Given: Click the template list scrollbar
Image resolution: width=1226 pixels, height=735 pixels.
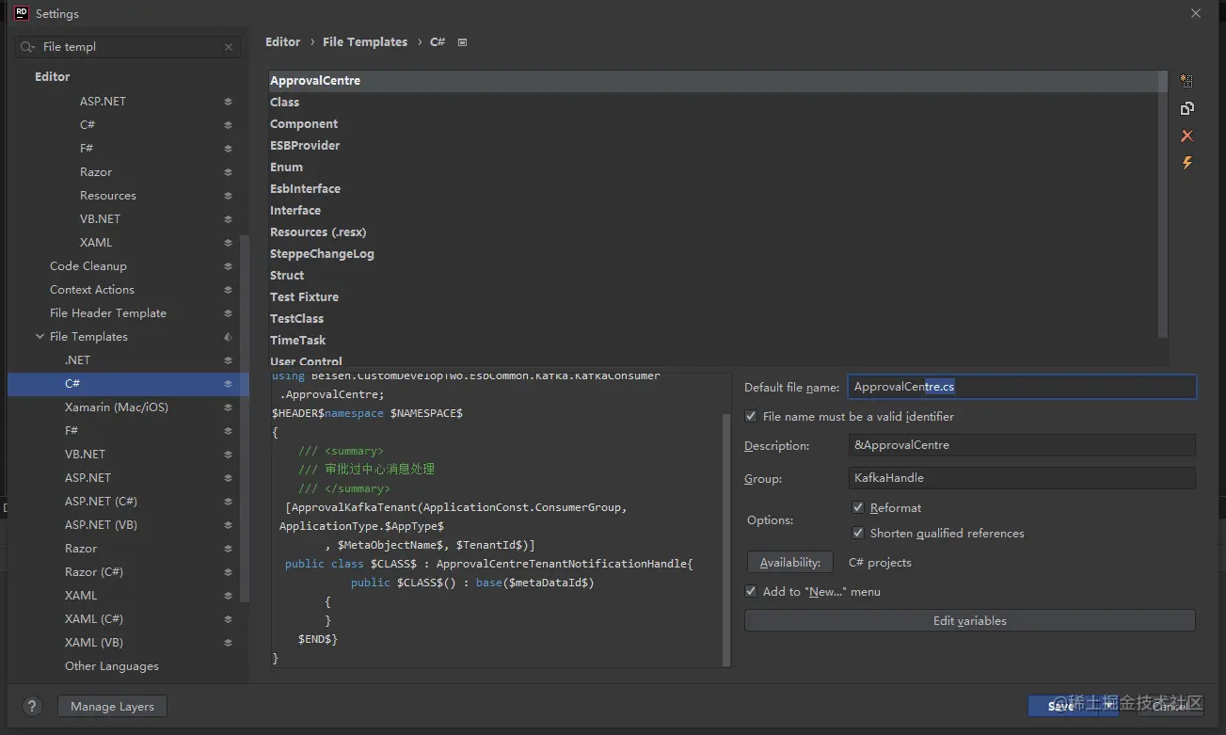Looking at the screenshot, I should (x=1163, y=205).
